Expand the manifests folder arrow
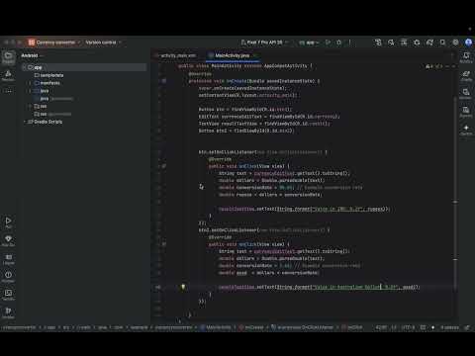This screenshot has width=475, height=356. [31, 83]
